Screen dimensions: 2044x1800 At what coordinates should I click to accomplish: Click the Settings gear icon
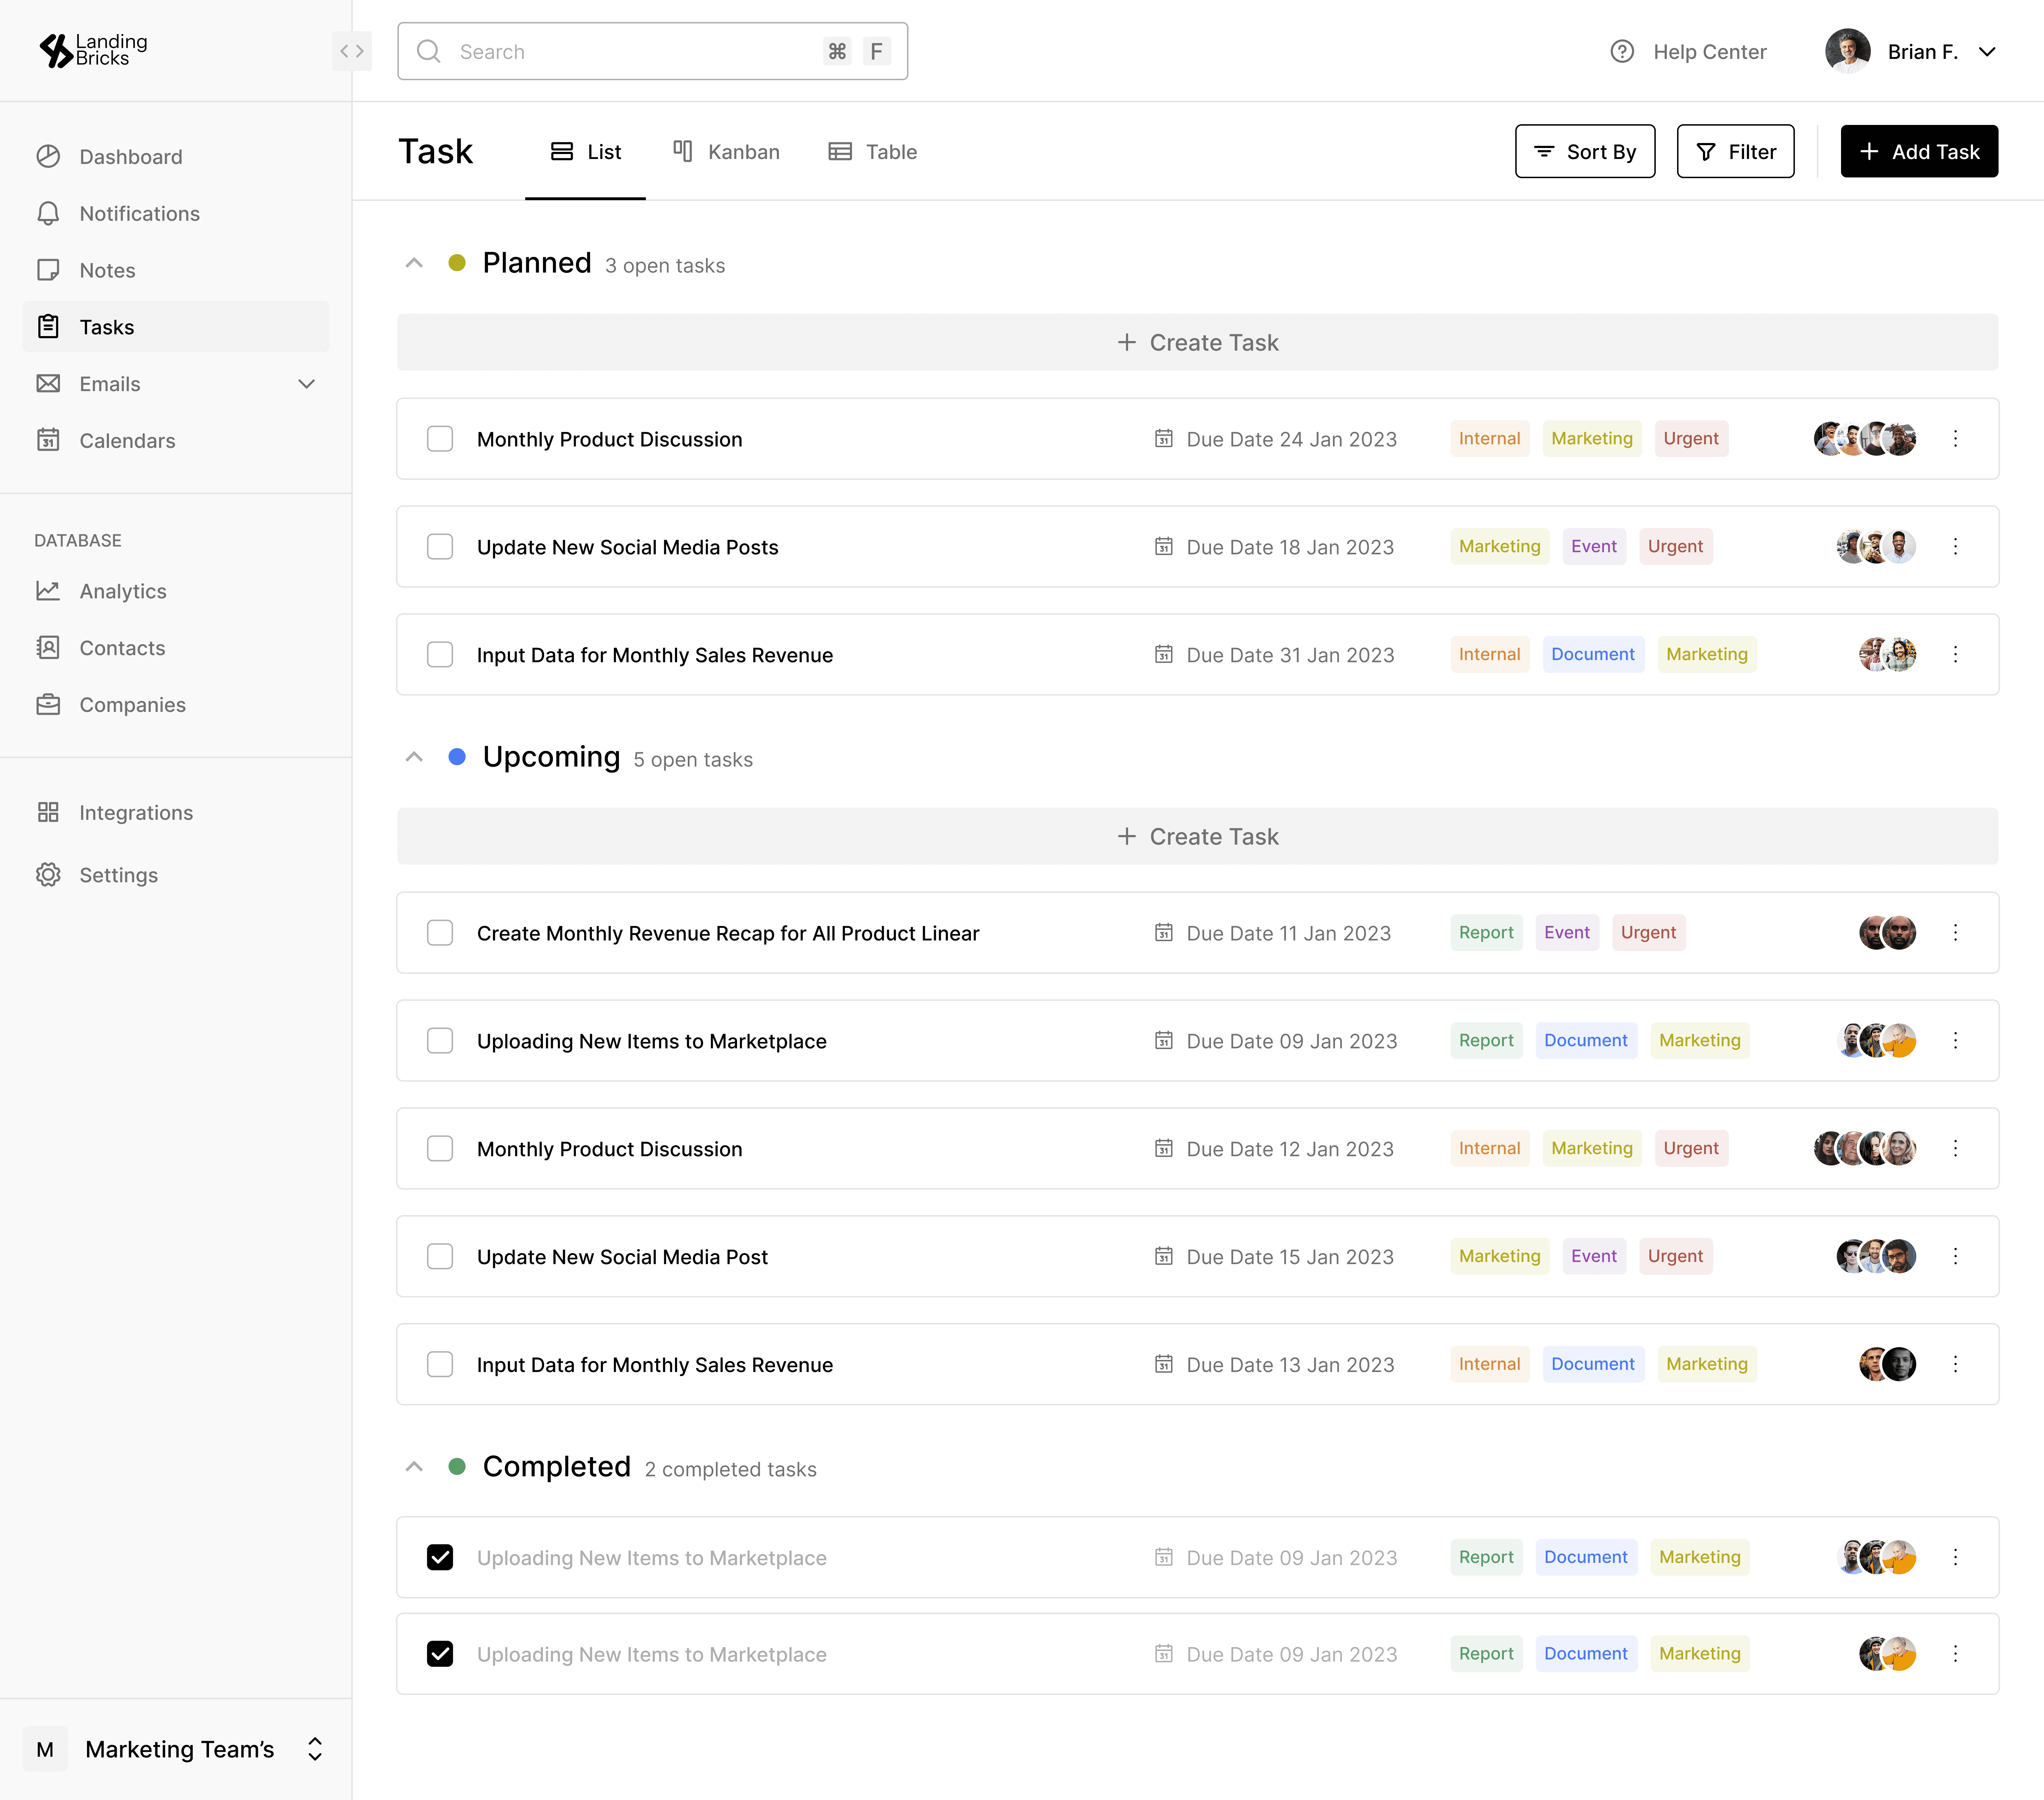coord(48,875)
